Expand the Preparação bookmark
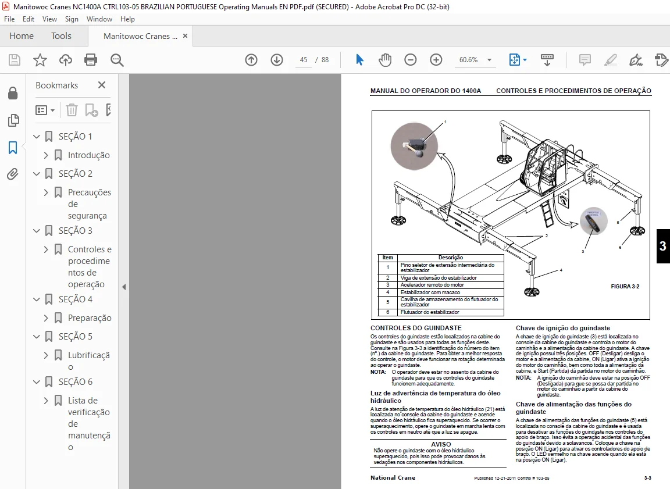This screenshot has width=670, height=489. click(46, 318)
